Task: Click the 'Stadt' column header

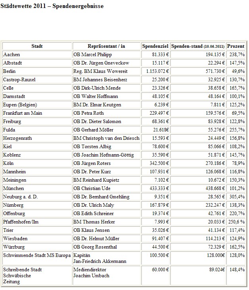Action: (x=37, y=46)
